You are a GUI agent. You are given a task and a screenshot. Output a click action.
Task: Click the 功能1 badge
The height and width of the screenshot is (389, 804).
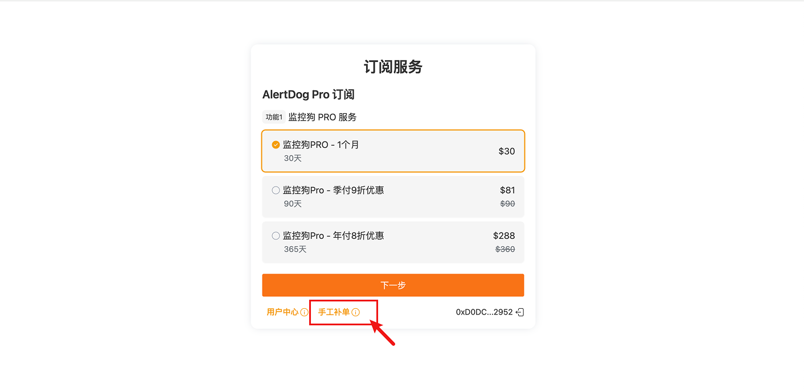[273, 117]
